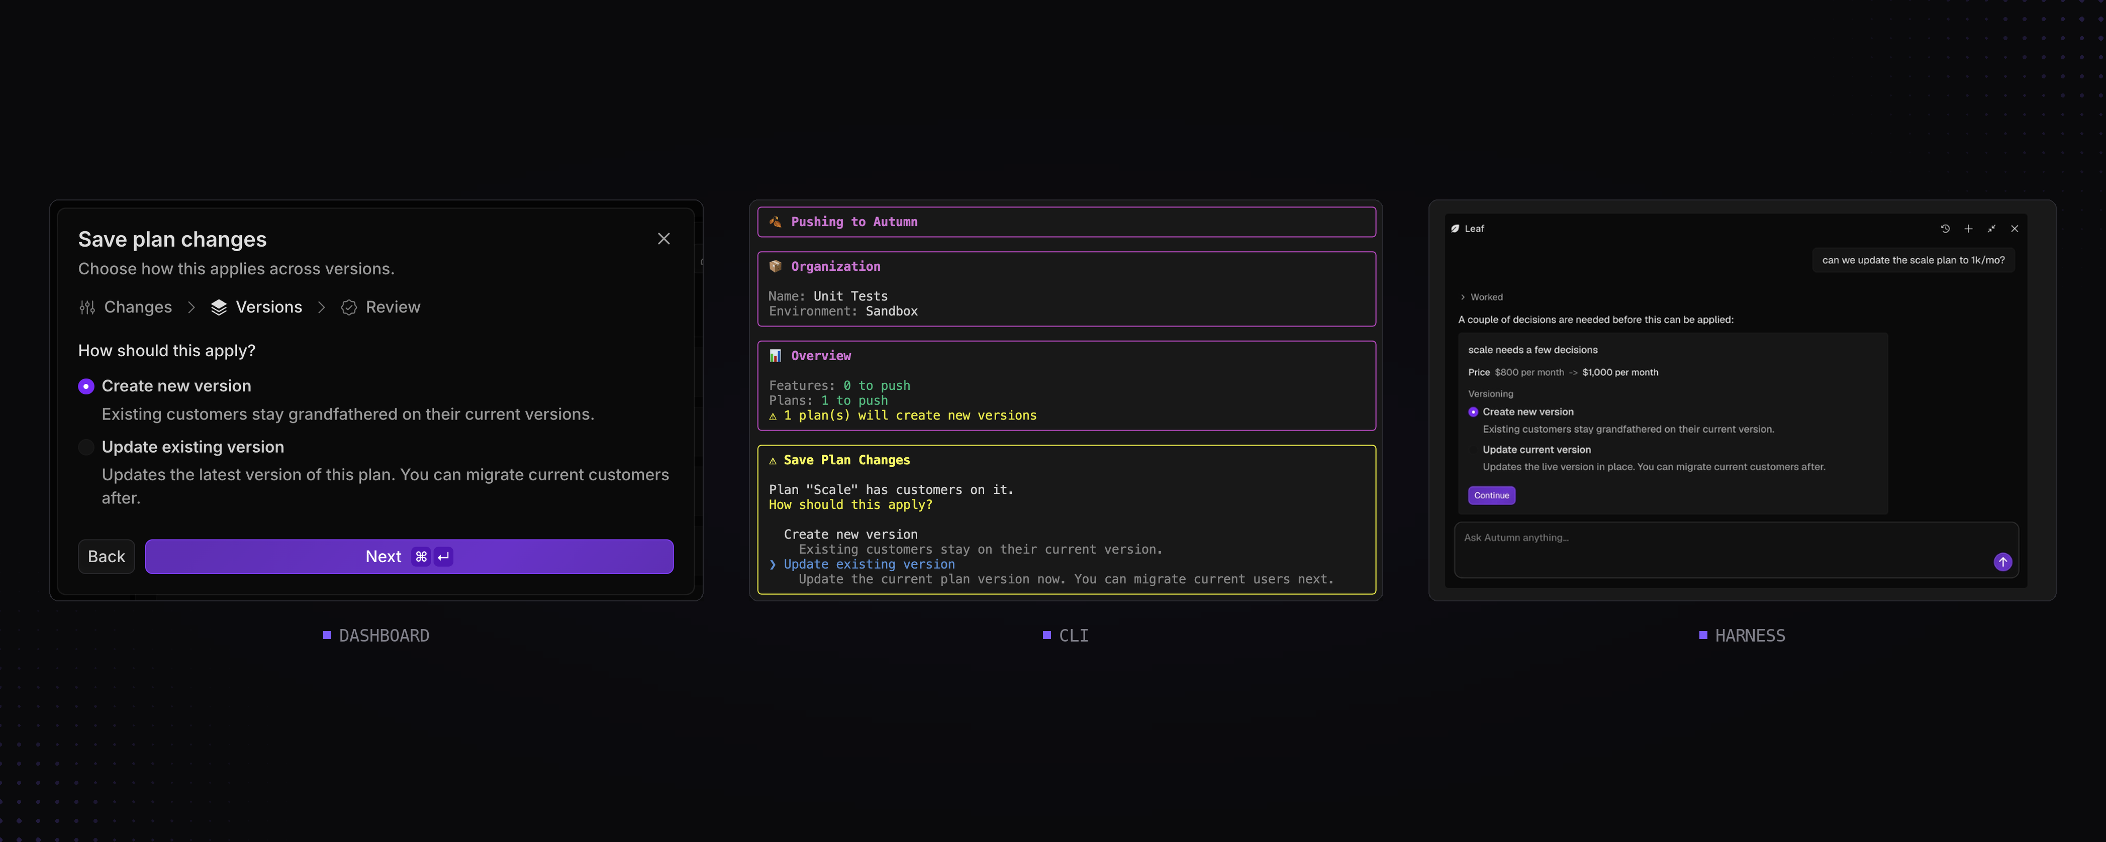Click 'Features: 0 to push' text
Image resolution: width=2106 pixels, height=842 pixels.
[x=839, y=386]
